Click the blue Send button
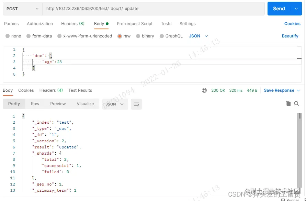 (x=279, y=9)
